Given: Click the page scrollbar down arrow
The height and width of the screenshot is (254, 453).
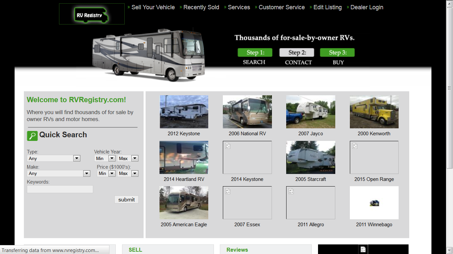Looking at the screenshot, I should pos(450,250).
